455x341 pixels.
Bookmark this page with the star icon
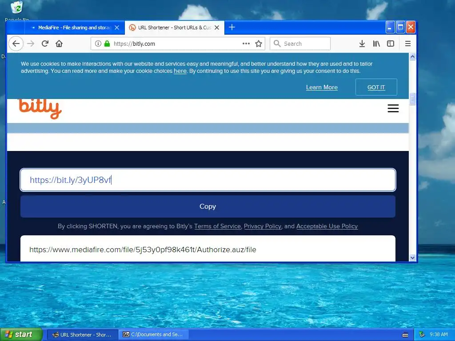point(259,44)
